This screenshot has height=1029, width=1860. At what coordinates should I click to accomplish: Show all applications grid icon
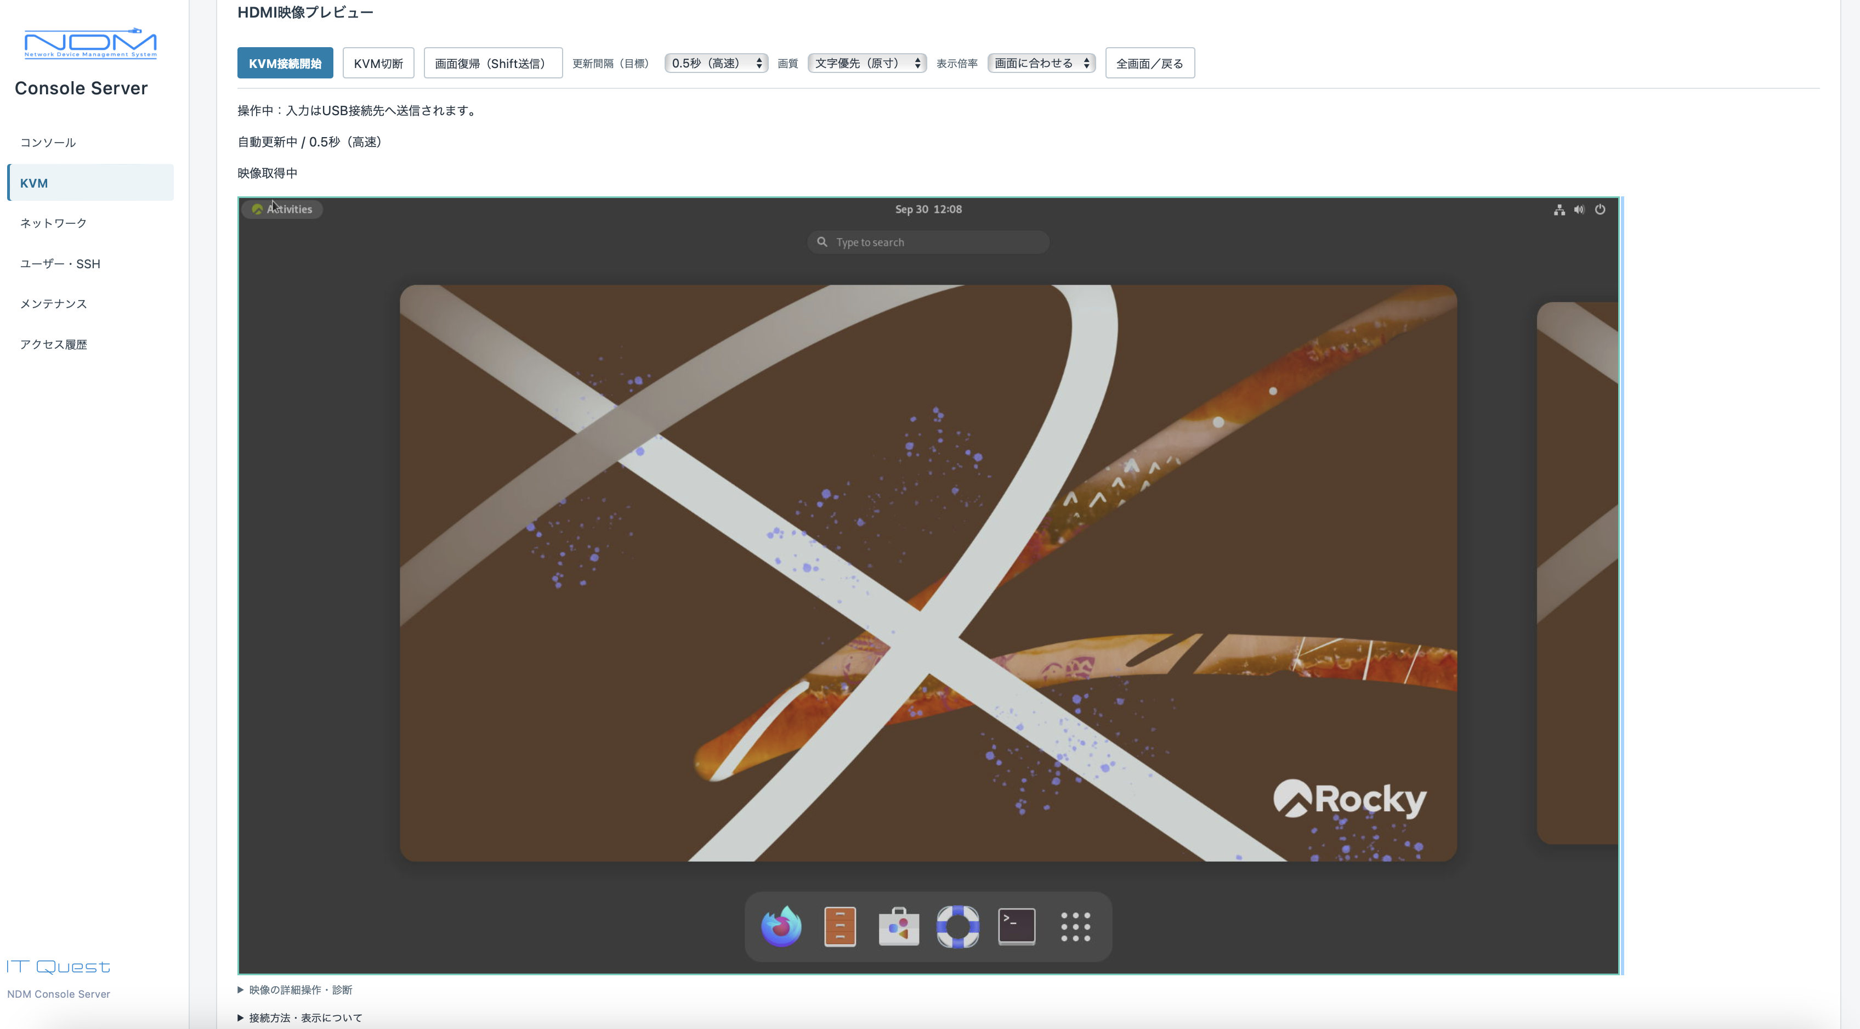pyautogui.click(x=1075, y=926)
